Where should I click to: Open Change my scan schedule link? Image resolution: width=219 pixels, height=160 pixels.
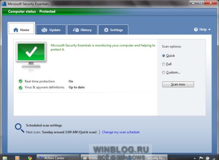121,132
